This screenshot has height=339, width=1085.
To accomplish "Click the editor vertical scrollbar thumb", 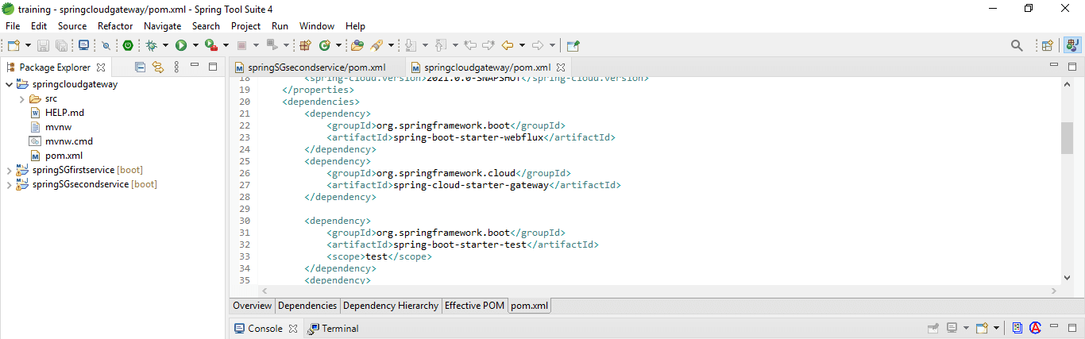I will coord(1067,138).
